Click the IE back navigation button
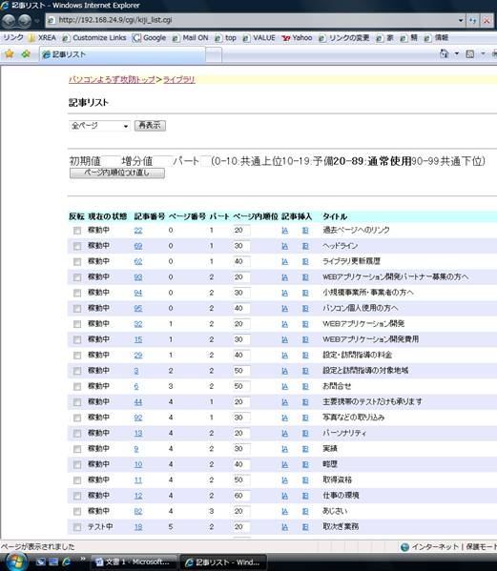 click(10, 21)
